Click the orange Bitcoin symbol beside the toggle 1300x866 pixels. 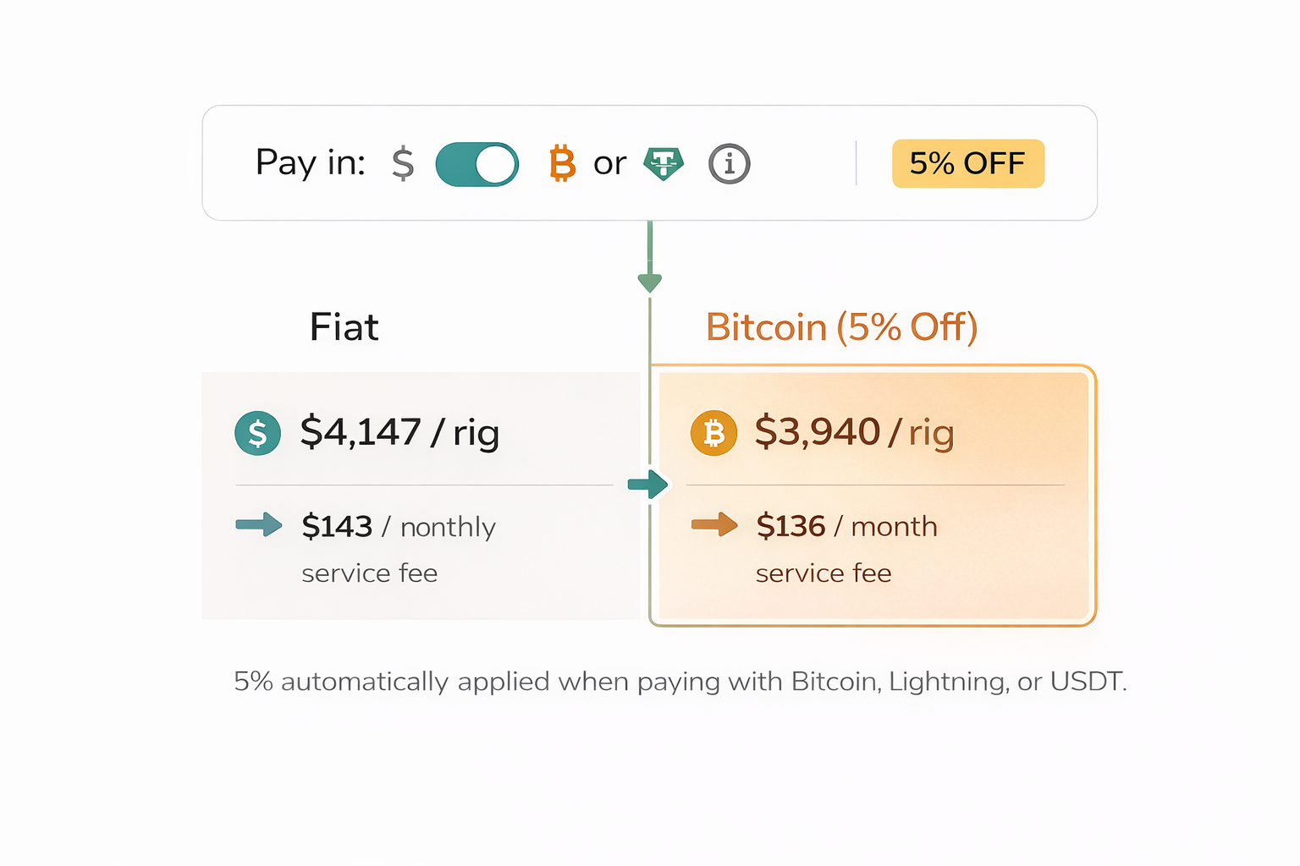(x=562, y=163)
